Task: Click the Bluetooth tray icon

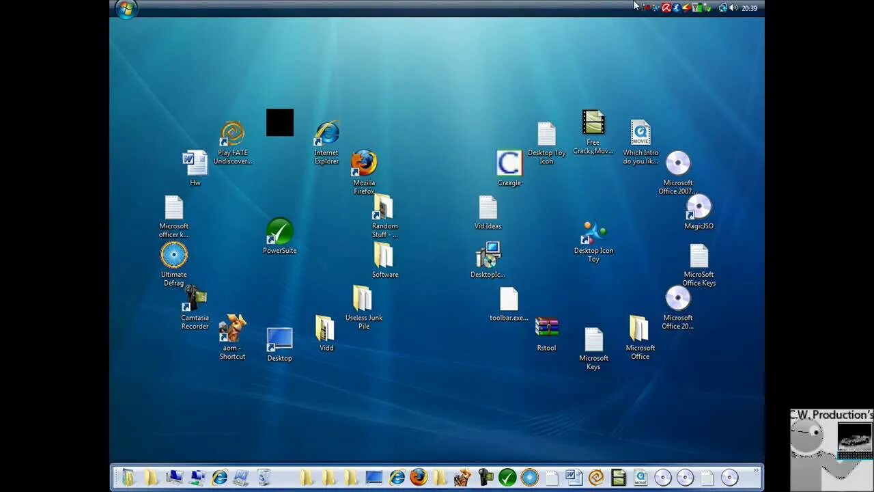Action: tap(676, 8)
